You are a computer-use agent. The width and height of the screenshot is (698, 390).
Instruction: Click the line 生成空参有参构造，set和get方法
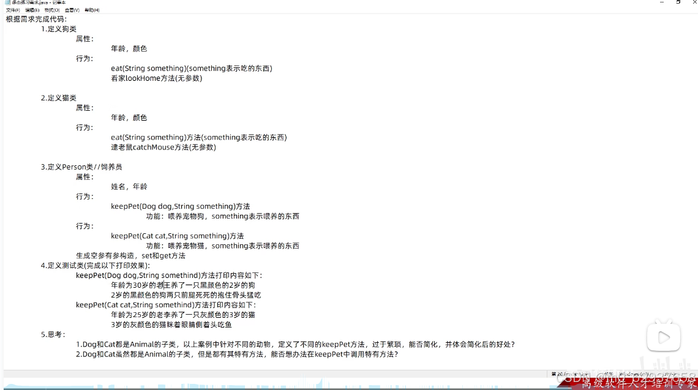pyautogui.click(x=130, y=255)
